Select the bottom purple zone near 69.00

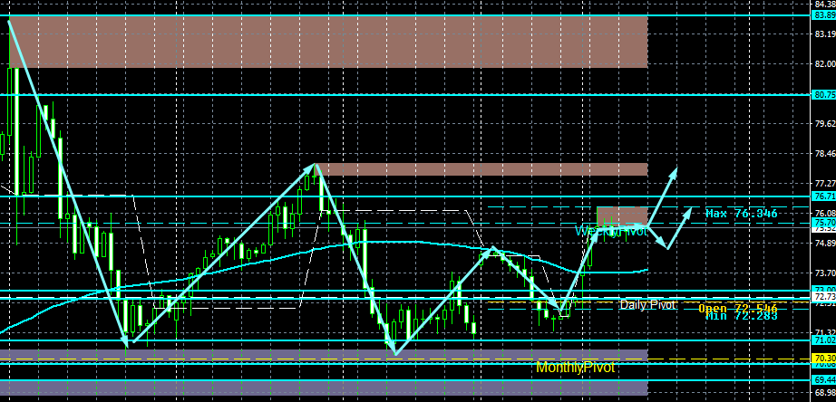(324, 388)
